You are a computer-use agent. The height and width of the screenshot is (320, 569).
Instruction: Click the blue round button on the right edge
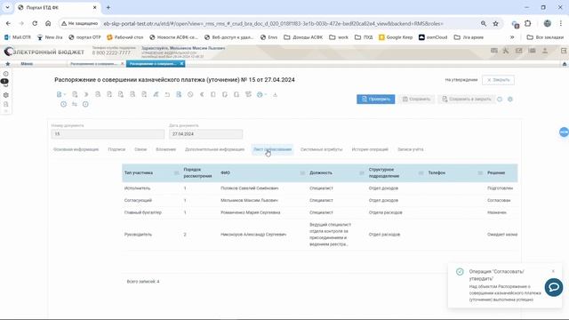pos(565,132)
